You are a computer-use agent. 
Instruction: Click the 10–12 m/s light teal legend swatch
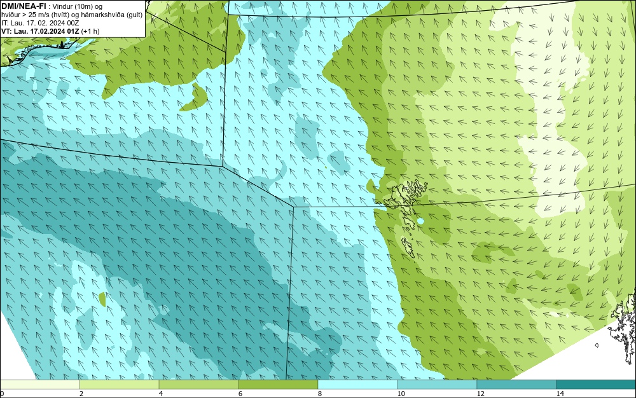coord(438,384)
